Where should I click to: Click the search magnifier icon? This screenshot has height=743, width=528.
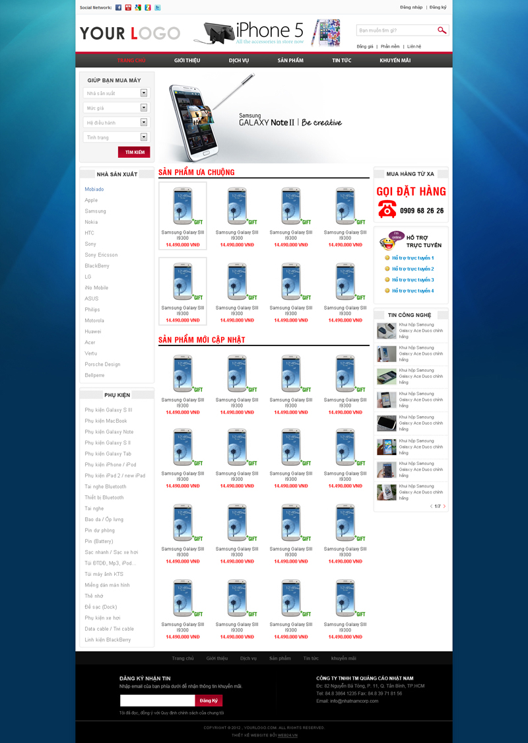[442, 30]
